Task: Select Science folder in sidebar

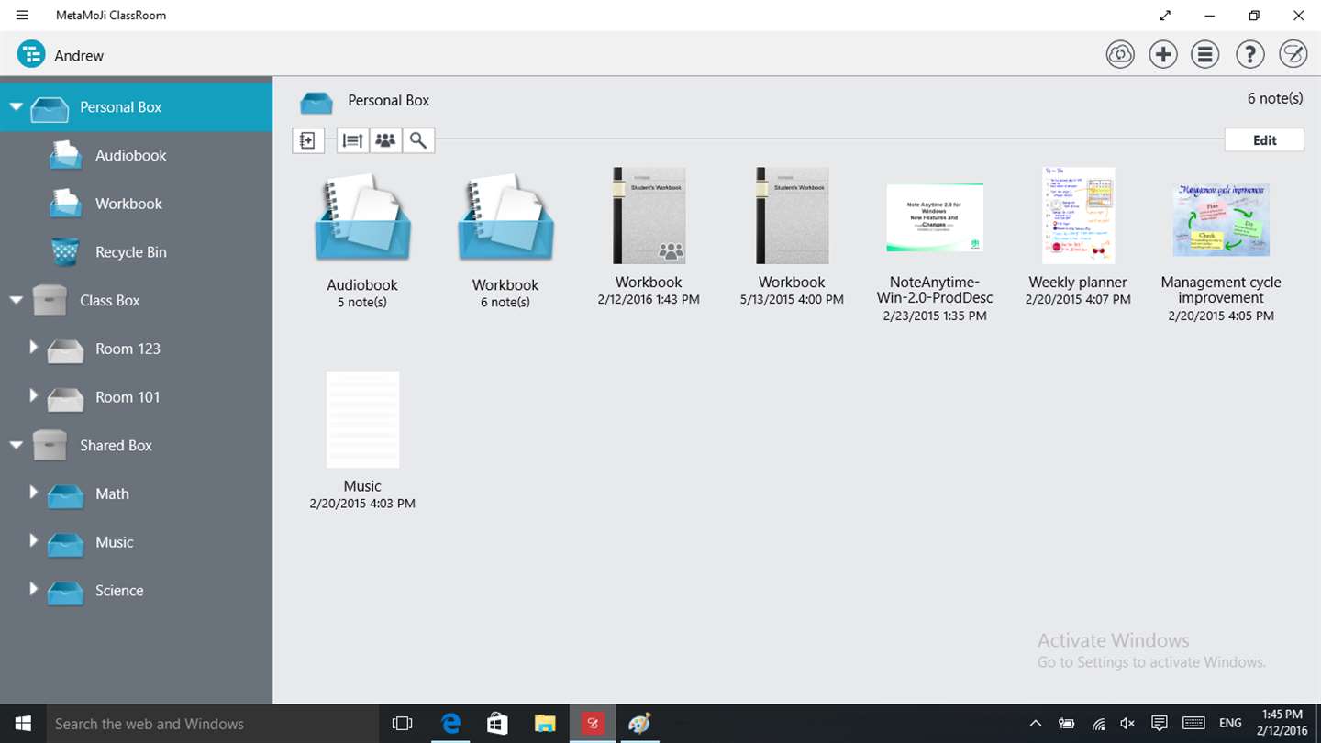Action: (x=137, y=590)
